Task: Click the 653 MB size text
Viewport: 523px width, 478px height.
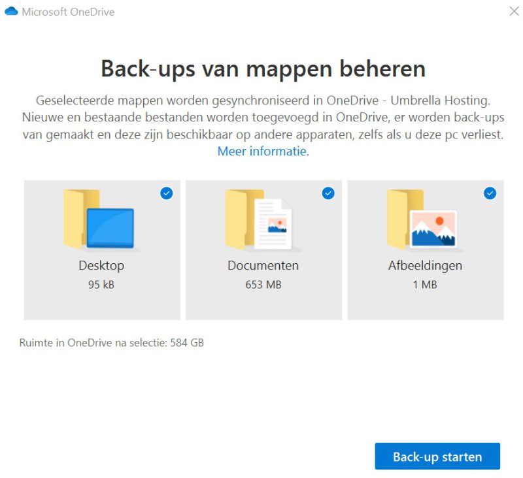Action: click(263, 285)
